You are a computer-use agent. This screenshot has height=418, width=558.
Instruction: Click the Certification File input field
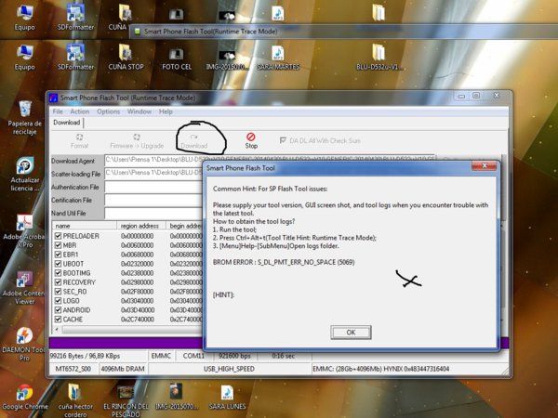click(x=153, y=200)
